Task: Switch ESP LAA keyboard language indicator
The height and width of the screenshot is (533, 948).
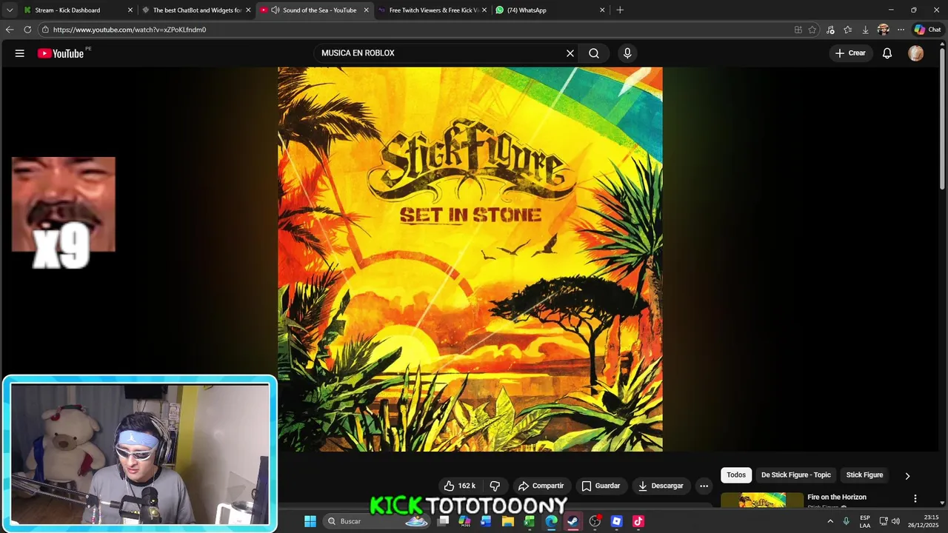Action: pyautogui.click(x=865, y=521)
